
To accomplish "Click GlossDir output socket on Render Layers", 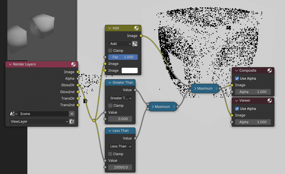I will (78, 85).
